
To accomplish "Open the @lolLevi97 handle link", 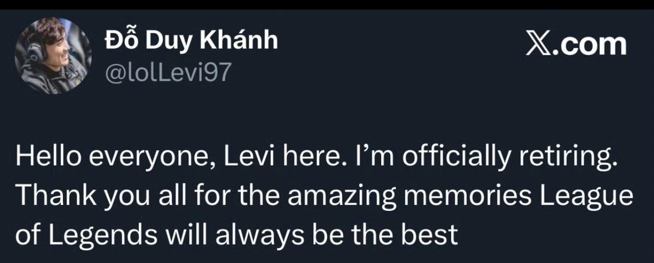I will 168,74.
